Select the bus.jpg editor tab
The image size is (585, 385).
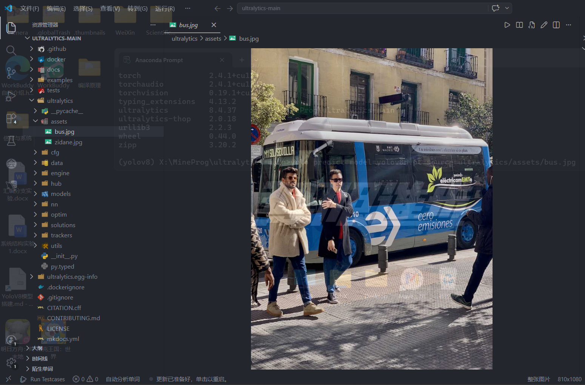tap(188, 25)
